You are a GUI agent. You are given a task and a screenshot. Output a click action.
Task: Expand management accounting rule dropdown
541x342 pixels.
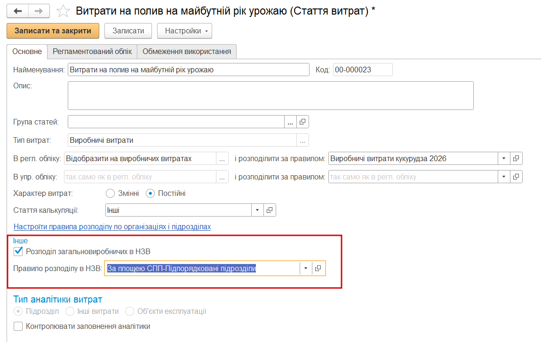coord(504,177)
